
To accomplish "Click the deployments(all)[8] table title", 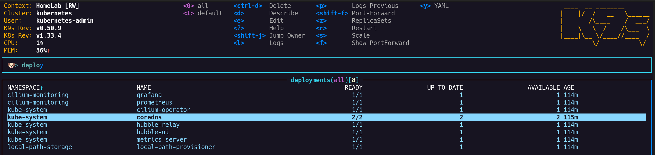I will (x=325, y=80).
